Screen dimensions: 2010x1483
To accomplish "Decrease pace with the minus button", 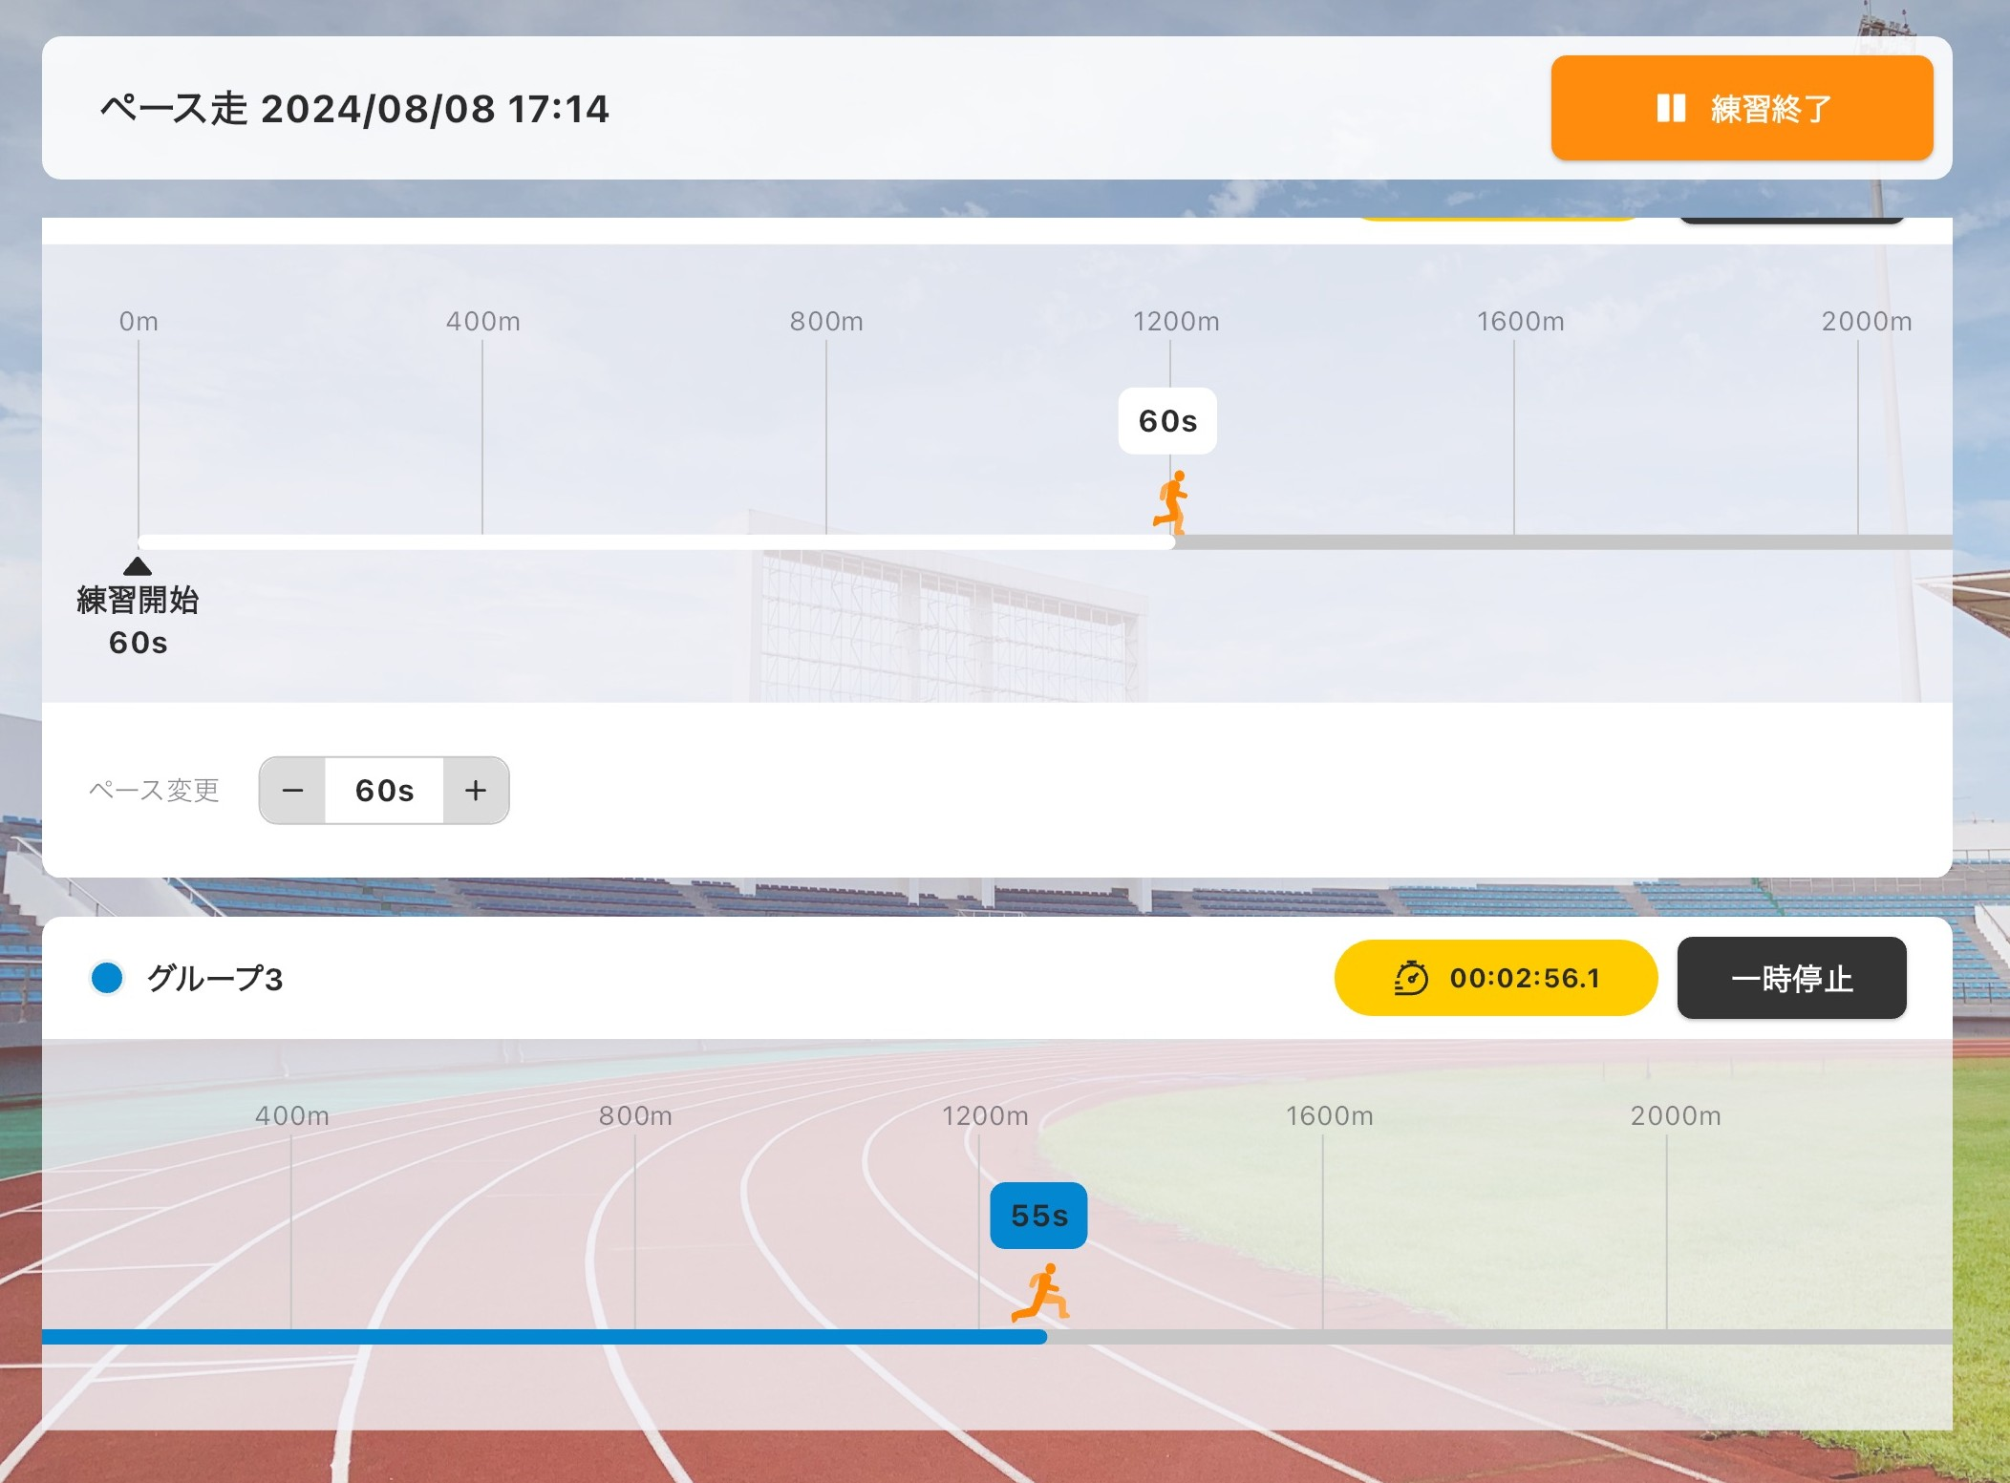I will click(293, 791).
